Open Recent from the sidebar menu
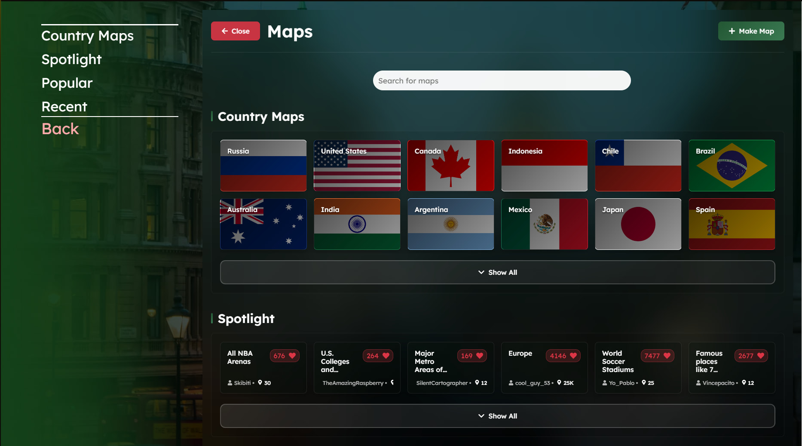 pyautogui.click(x=64, y=107)
